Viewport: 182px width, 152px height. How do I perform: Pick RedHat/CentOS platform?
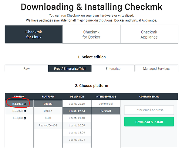pyautogui.click(x=48, y=125)
